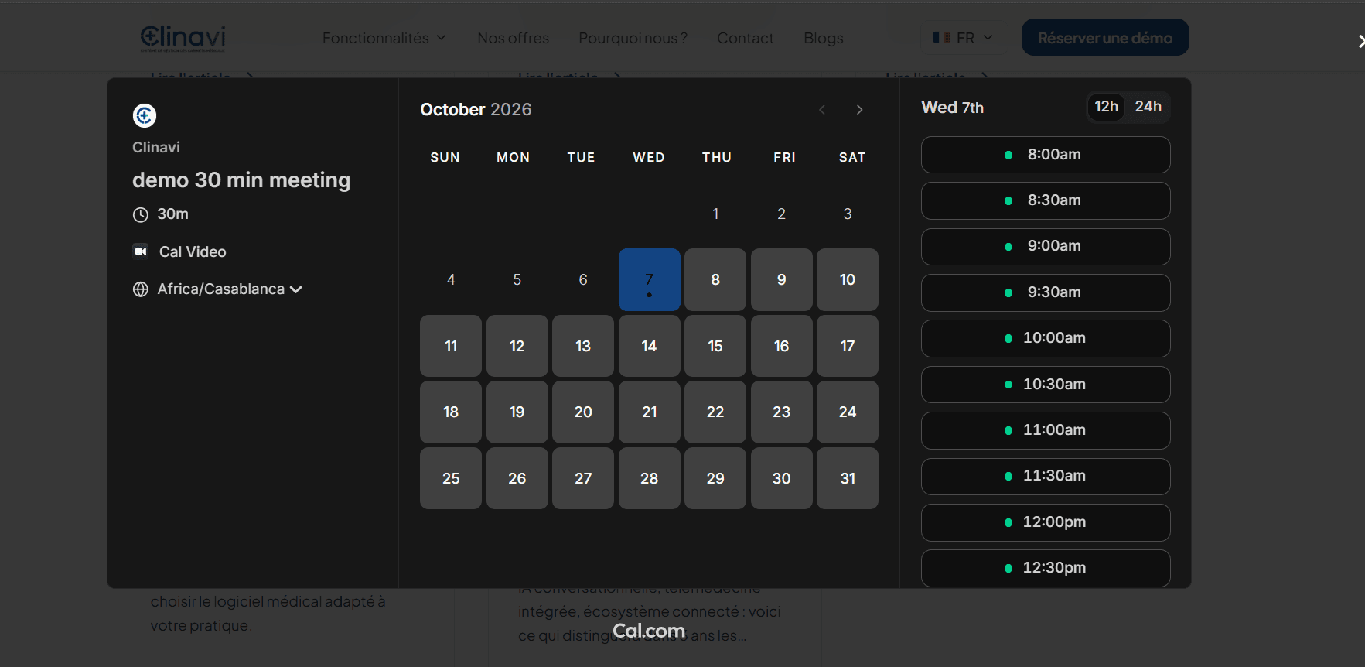Select the 11:30am slot
Screen dimensions: 1365x667
[1046, 476]
